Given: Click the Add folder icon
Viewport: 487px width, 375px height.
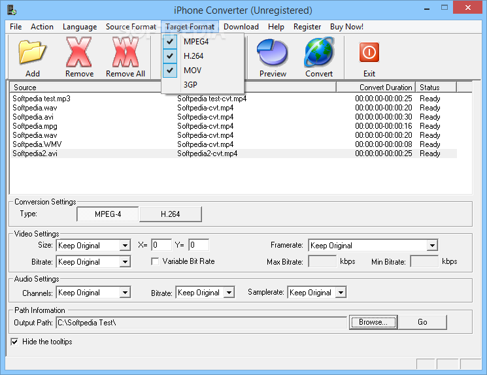Looking at the screenshot, I should pos(32,52).
